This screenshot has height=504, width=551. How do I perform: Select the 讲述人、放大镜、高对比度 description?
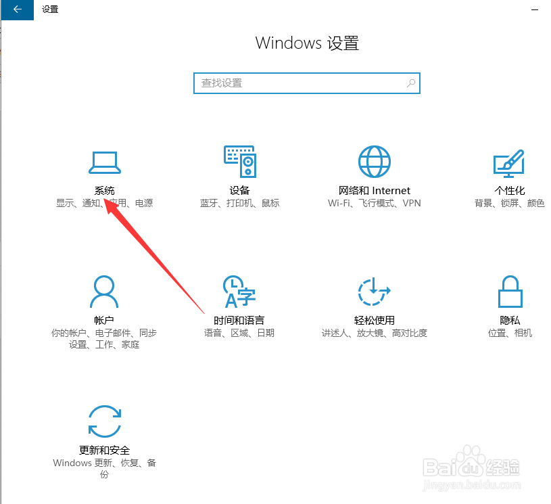pos(375,333)
